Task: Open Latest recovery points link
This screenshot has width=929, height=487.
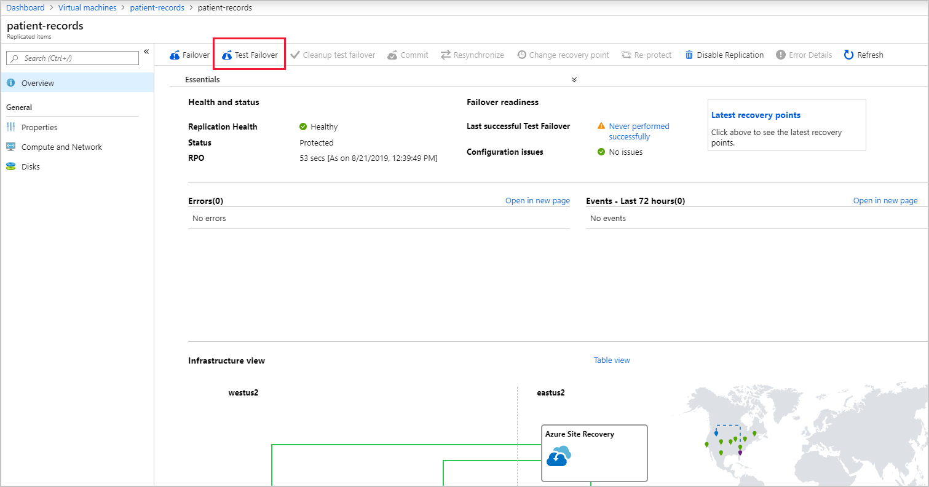Action: (x=756, y=115)
